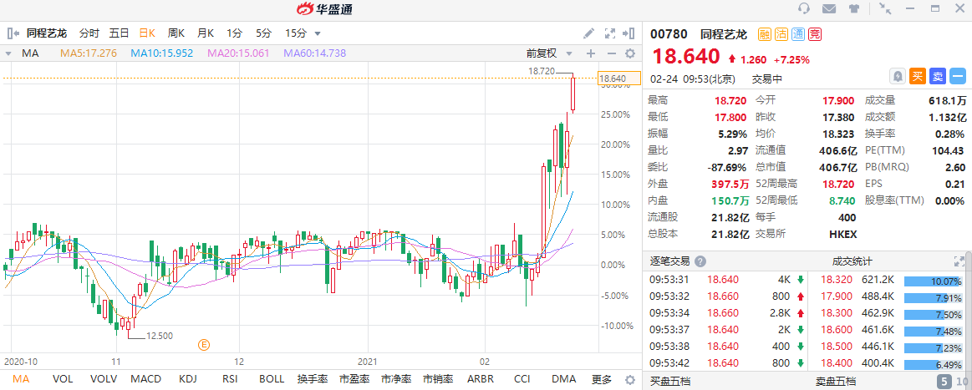
Task: Open the messages envelope icon
Action: 828,9
